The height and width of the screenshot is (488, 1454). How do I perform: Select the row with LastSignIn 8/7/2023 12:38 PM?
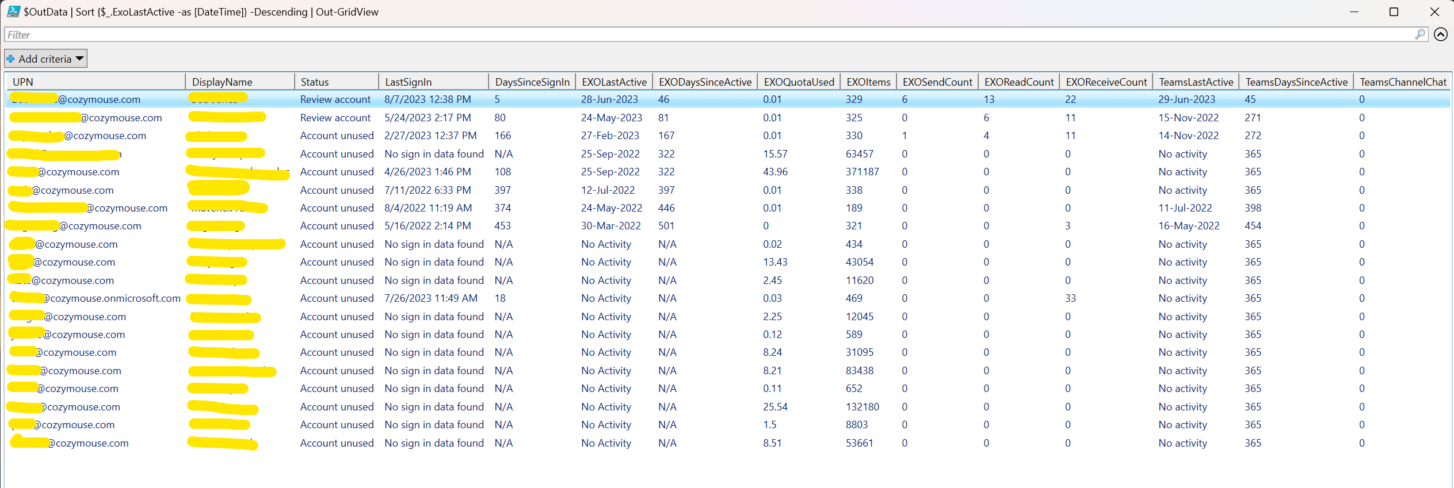coord(728,99)
